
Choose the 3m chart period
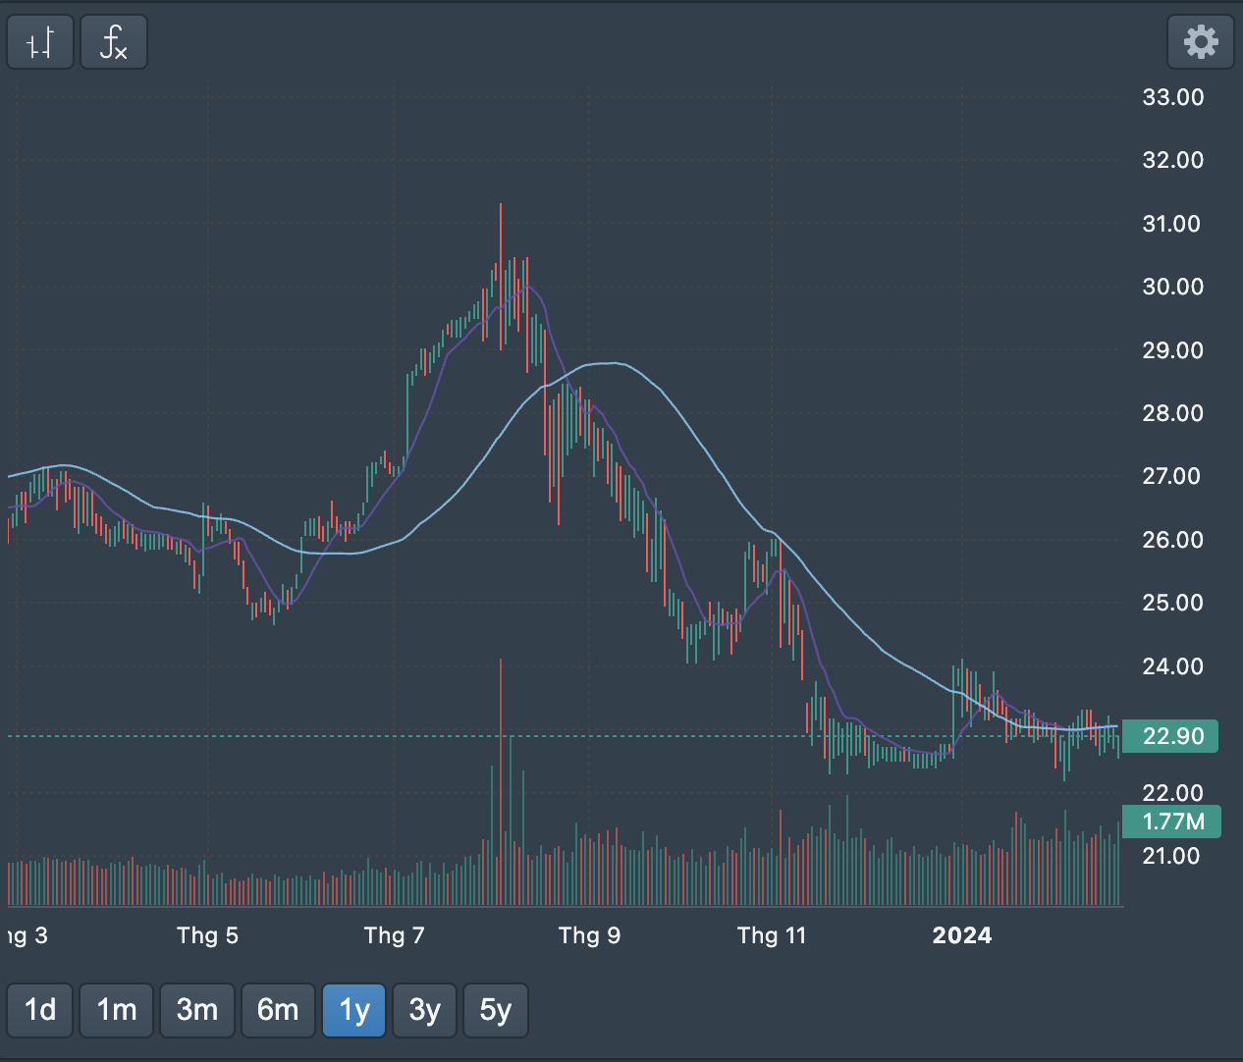(x=197, y=1010)
